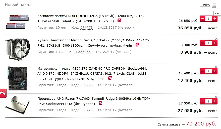The image size is (221, 129).
Task: Open the Материнская плата MSI X370 product link
Action: point(92,74)
